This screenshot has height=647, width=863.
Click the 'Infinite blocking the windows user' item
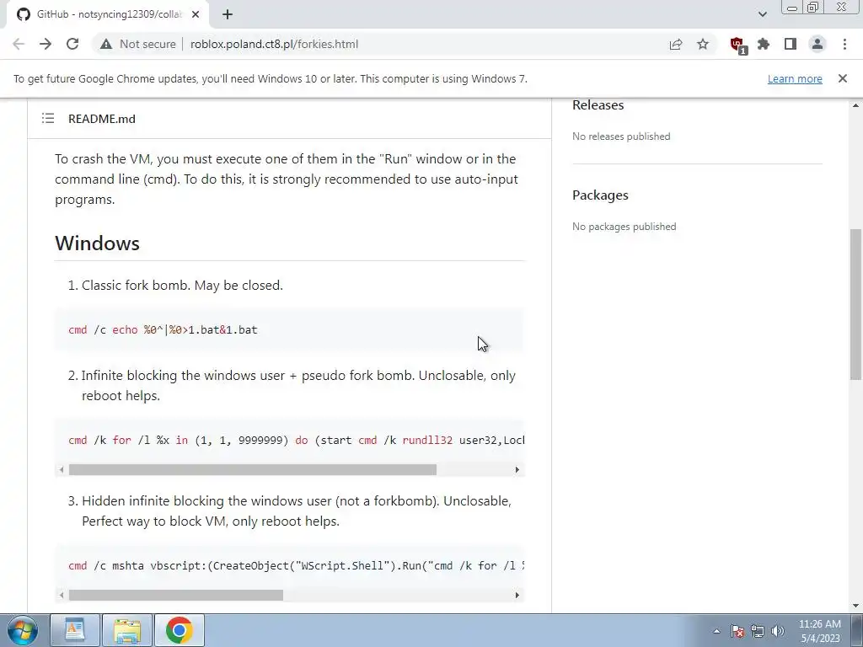tap(298, 386)
